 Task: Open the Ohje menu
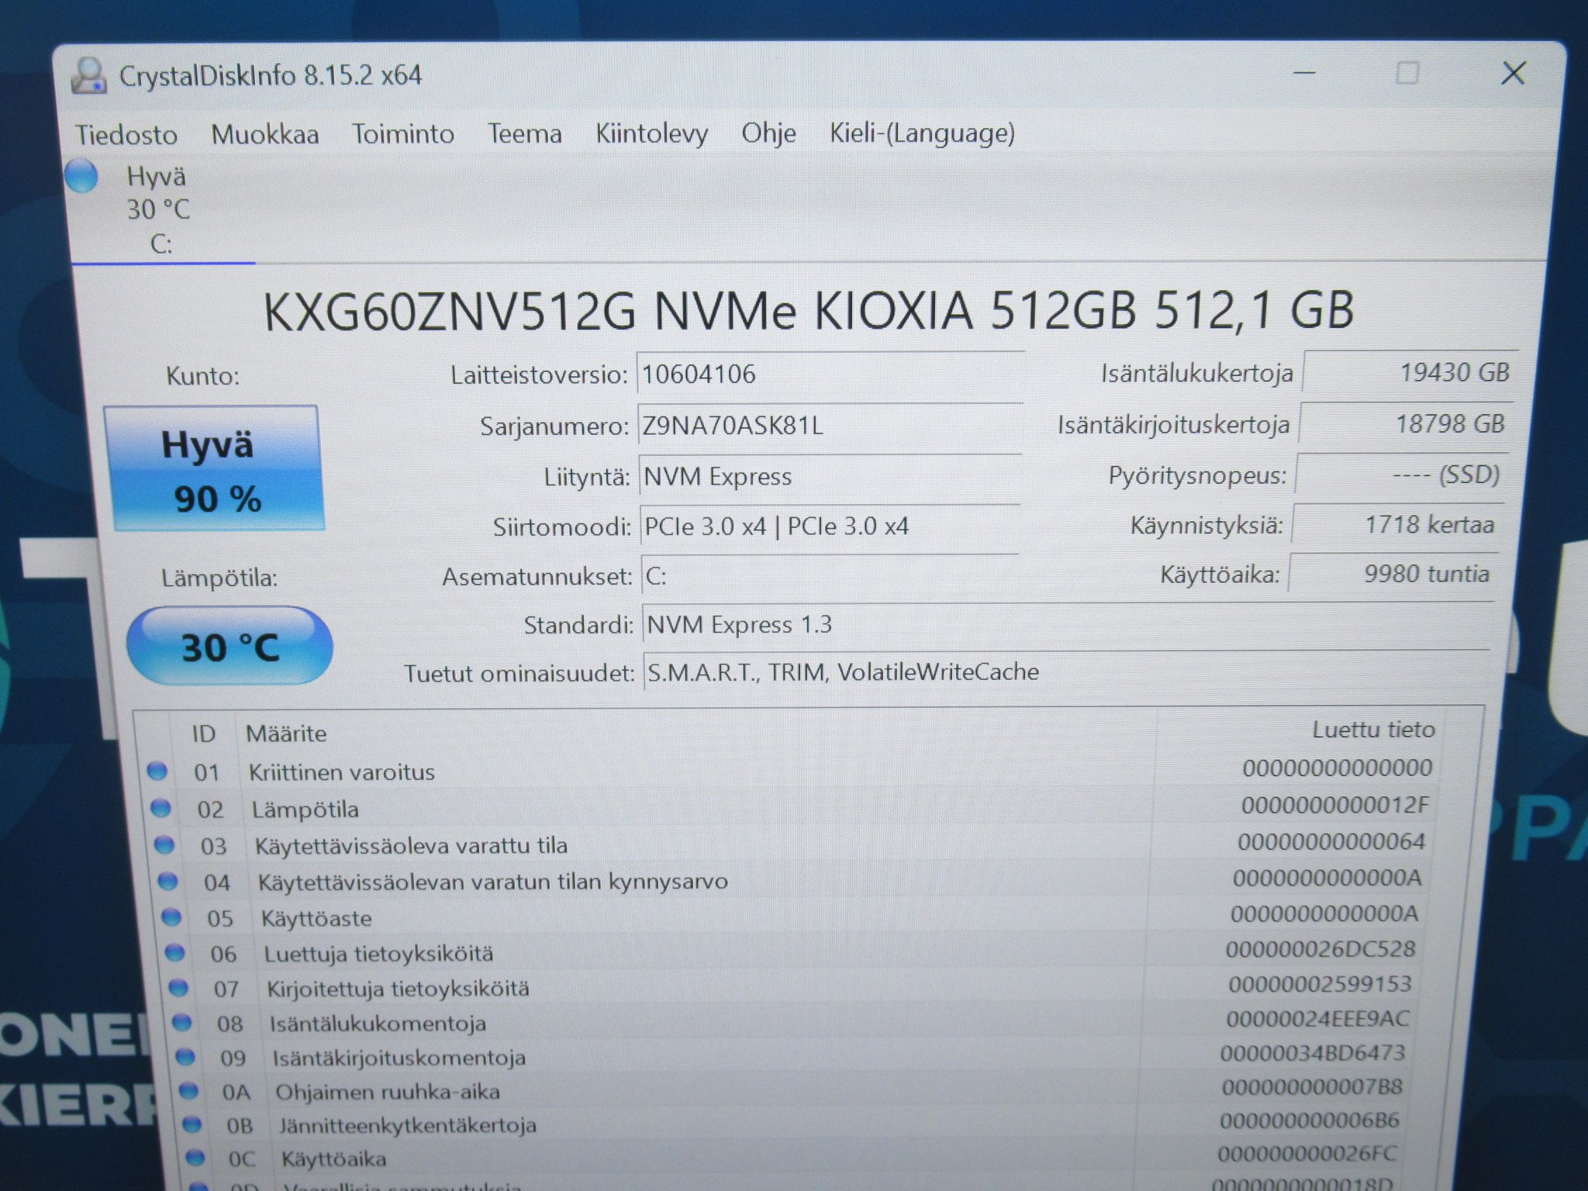768,133
